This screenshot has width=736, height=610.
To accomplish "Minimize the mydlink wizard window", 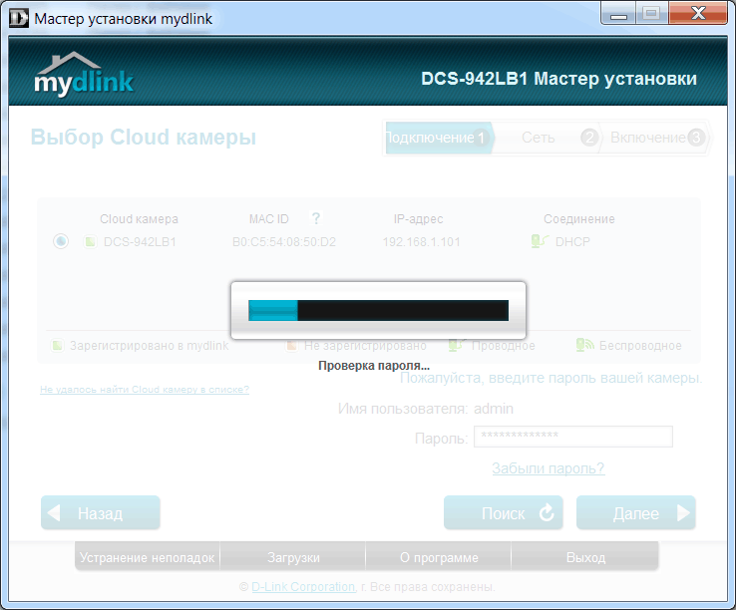I will tap(618, 14).
